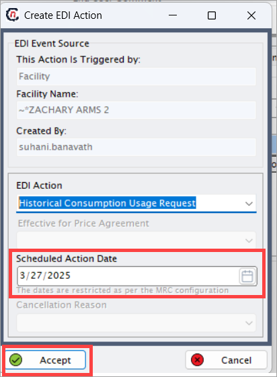
Task: Click the red X icon on Cancel
Action: 197,360
